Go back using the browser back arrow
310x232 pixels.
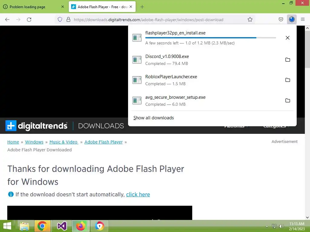click(7, 20)
